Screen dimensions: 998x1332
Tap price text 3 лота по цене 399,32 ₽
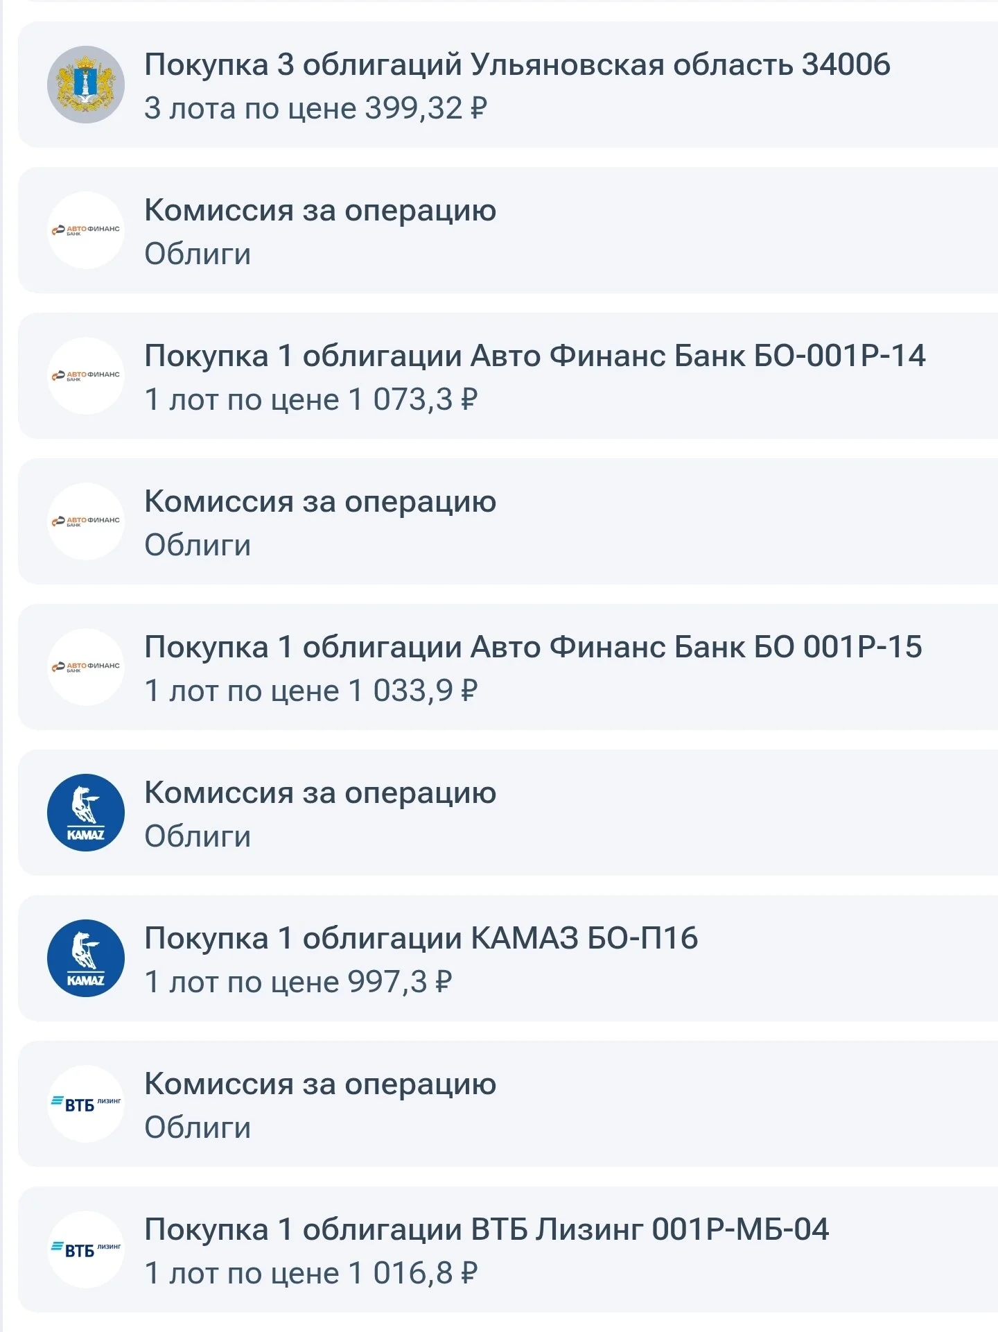pos(316,108)
